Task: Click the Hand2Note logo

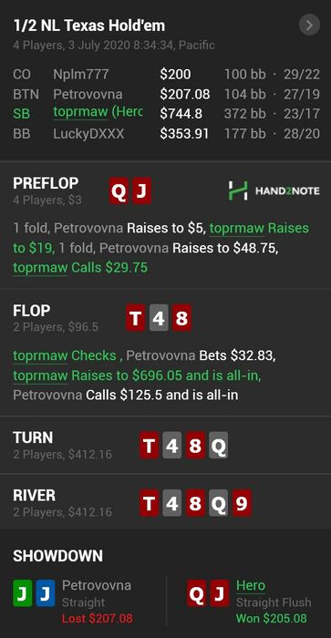Action: click(x=274, y=190)
